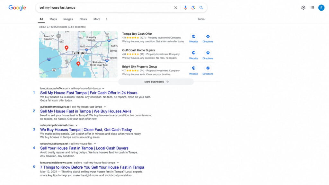Switch to the News tab

pyautogui.click(x=83, y=19)
